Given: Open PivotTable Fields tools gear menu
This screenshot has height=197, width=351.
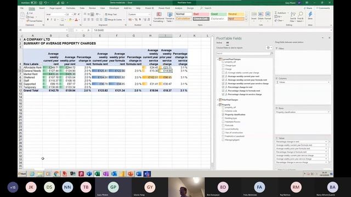Looking at the screenshot, I should [269, 48].
